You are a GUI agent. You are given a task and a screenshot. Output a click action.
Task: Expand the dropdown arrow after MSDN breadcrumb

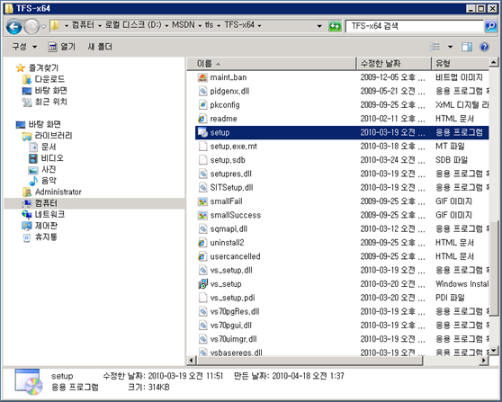tap(200, 25)
